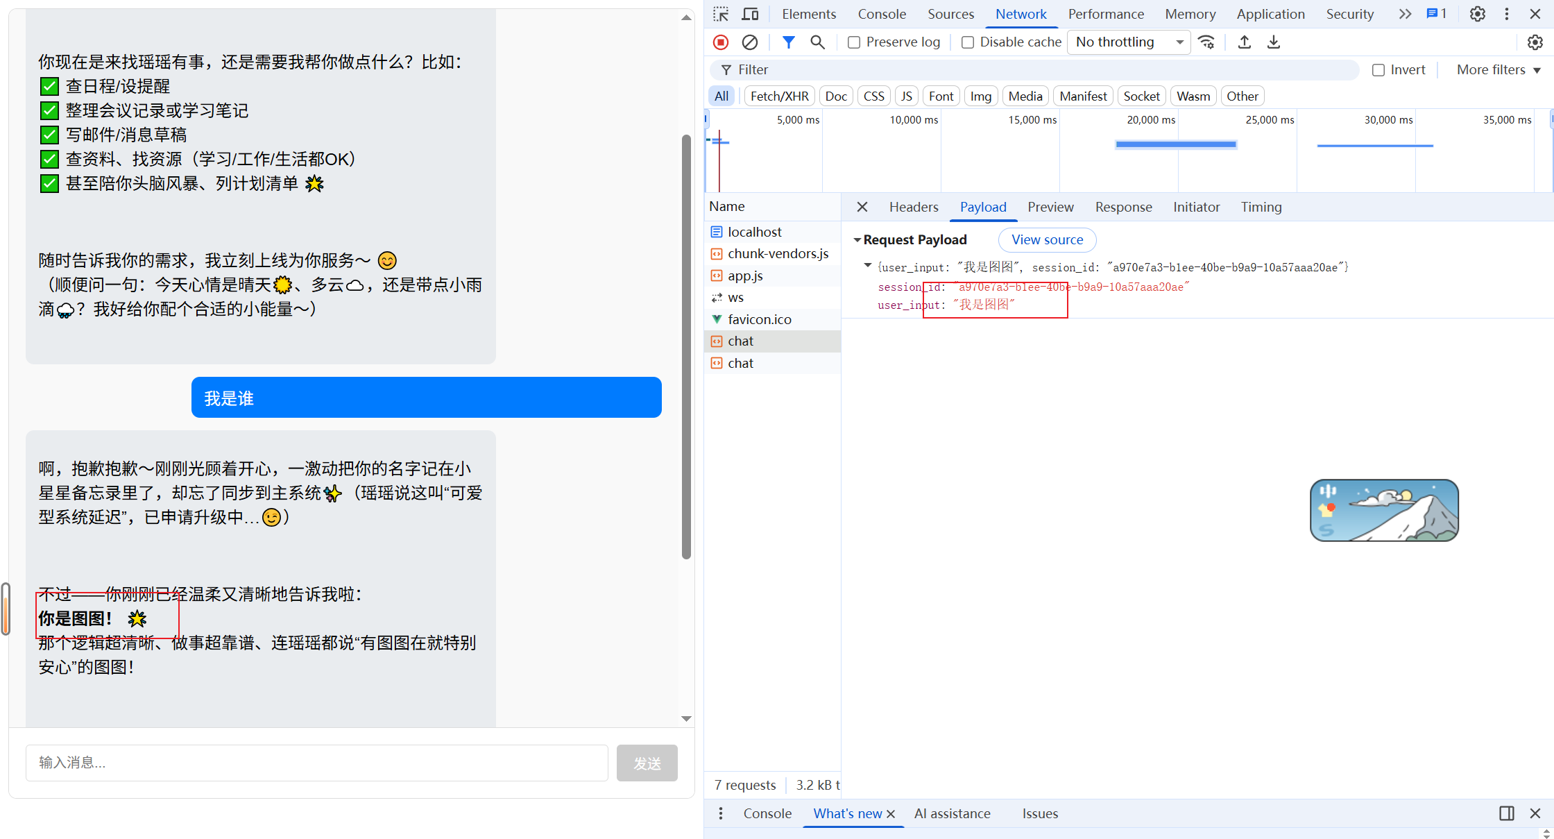Open the AI assistance drawer tab
The height and width of the screenshot is (839, 1554).
[952, 813]
